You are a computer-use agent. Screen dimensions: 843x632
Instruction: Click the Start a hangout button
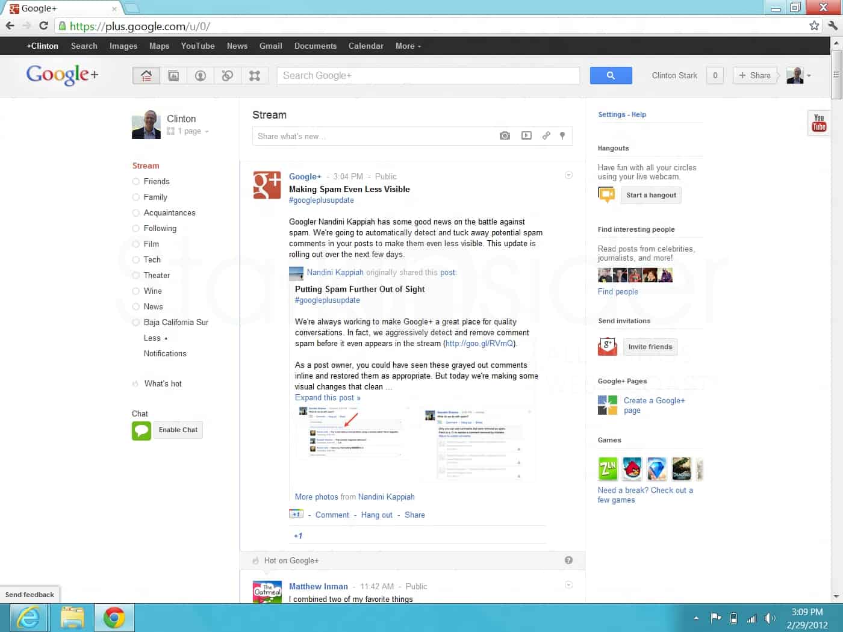(651, 195)
